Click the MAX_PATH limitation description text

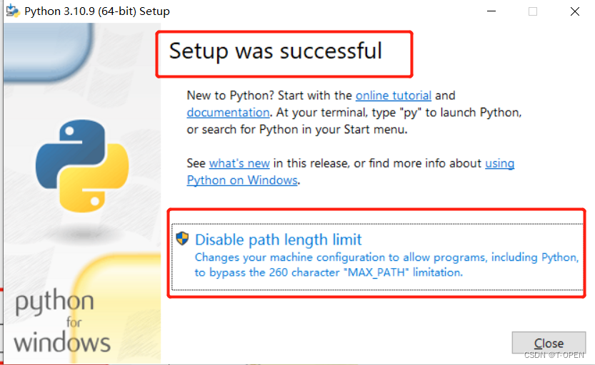[386, 265]
